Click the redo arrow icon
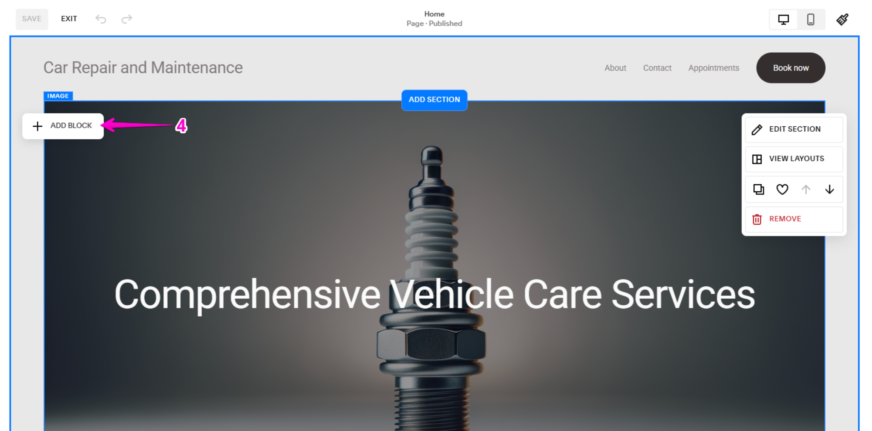Image resolution: width=872 pixels, height=431 pixels. point(126,19)
